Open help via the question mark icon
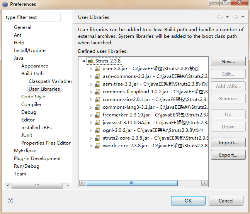This screenshot has width=250, height=214. 10,201
